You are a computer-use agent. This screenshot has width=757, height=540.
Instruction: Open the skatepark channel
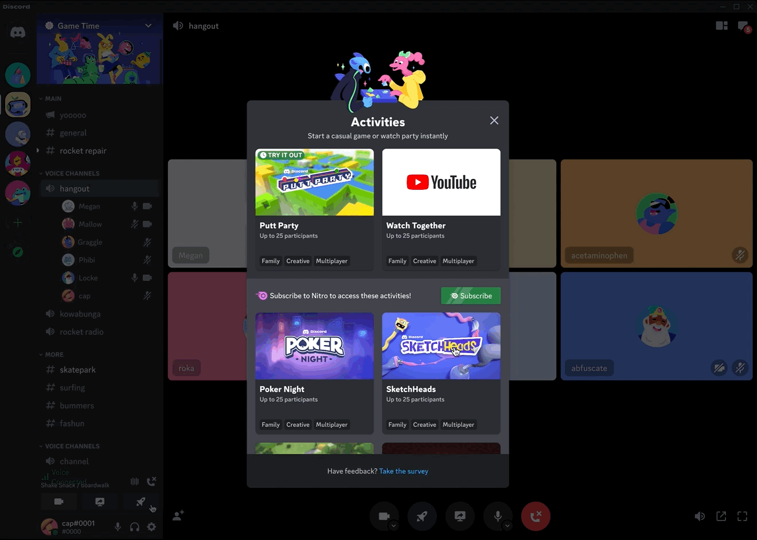pos(76,370)
